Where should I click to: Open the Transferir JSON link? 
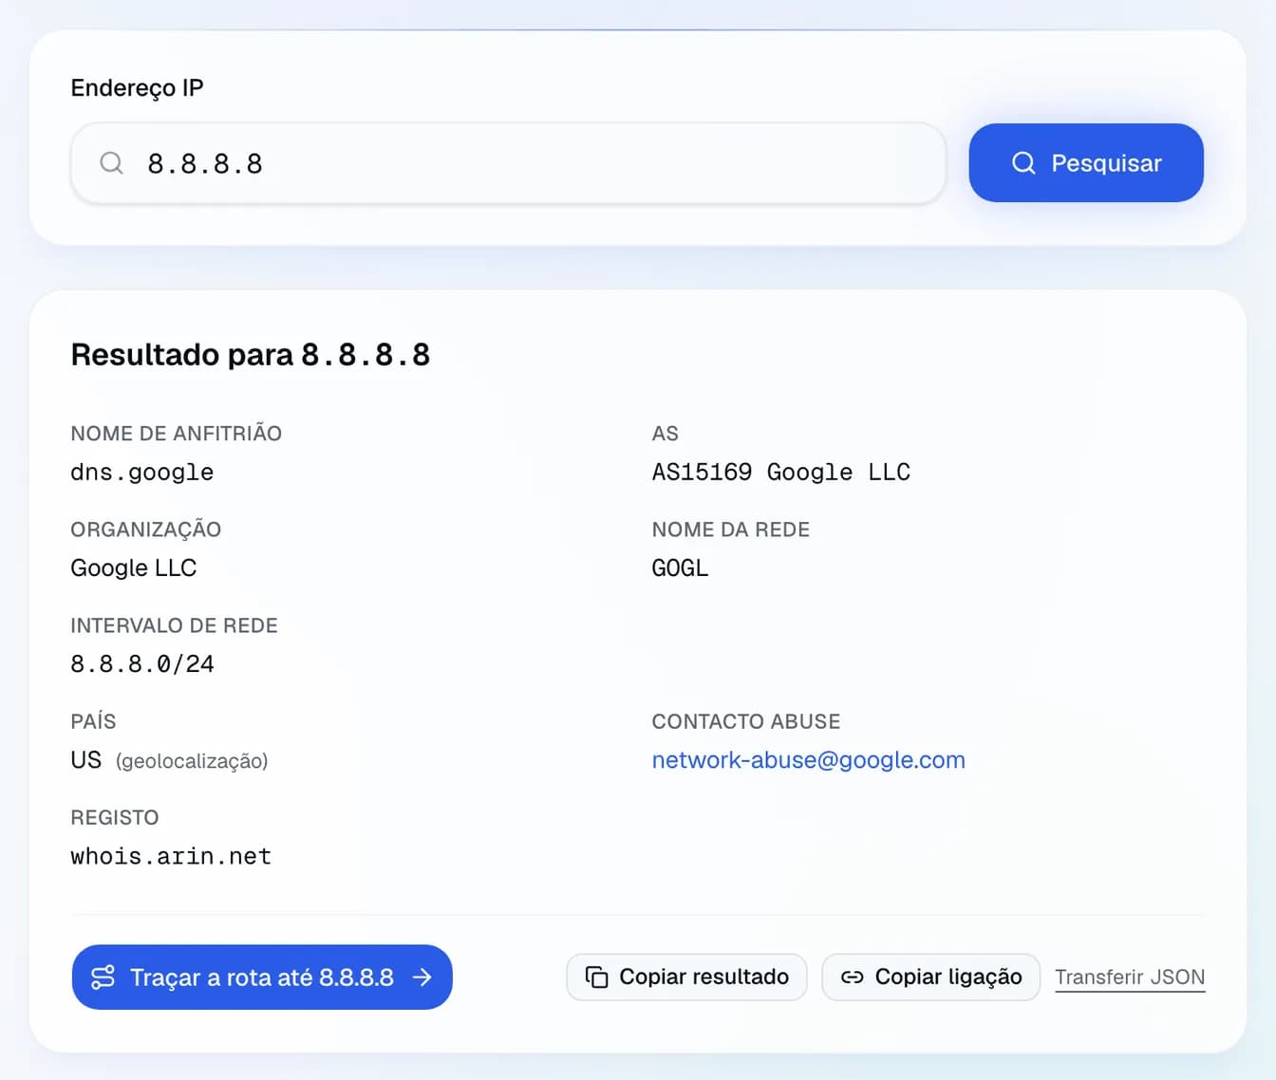click(x=1130, y=978)
